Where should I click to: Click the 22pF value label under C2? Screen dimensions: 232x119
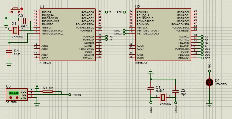(x=183, y=94)
